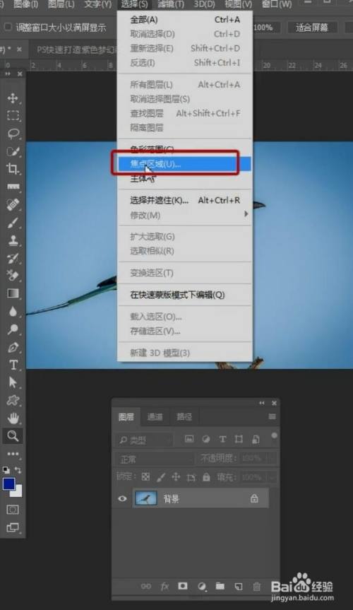353x610 pixels.
Task: Select the Brush tool
Action: 13,223
